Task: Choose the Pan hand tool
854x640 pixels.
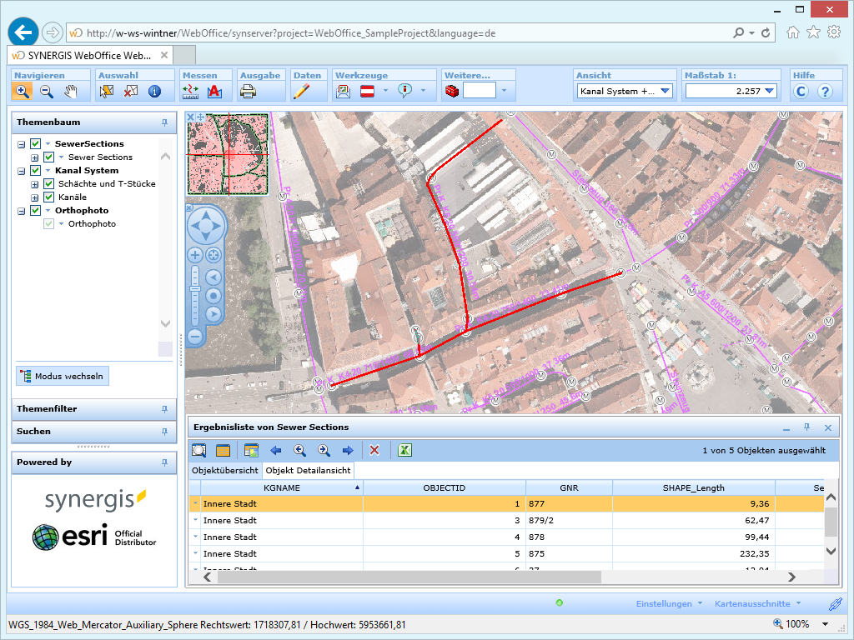Action: [72, 91]
